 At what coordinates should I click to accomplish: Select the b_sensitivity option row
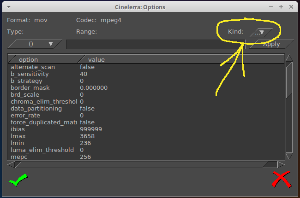click(x=30, y=74)
